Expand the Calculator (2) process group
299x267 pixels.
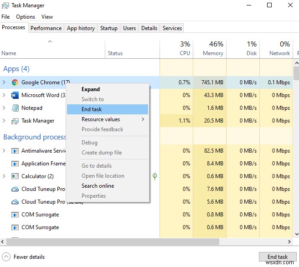(x=4, y=176)
